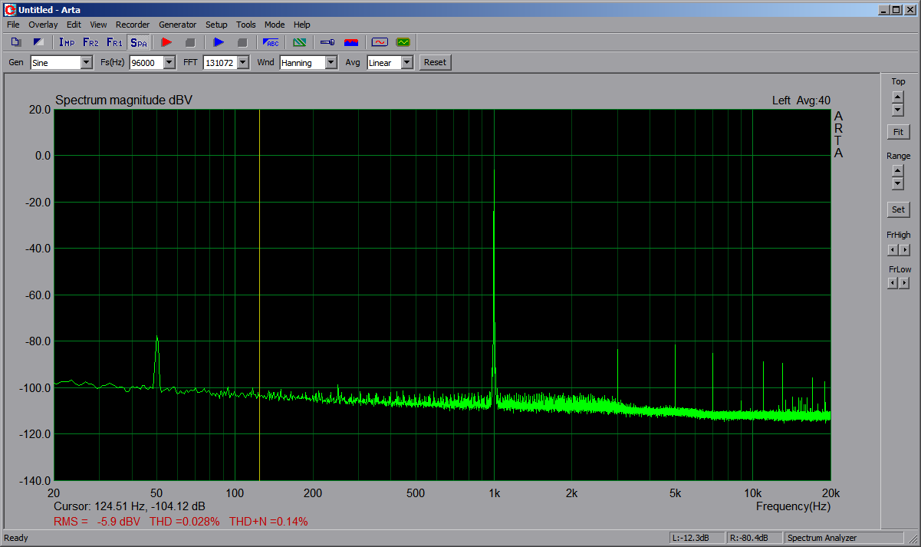Click the ABC text annotation icon
This screenshot has width=921, height=547.
pos(271,42)
